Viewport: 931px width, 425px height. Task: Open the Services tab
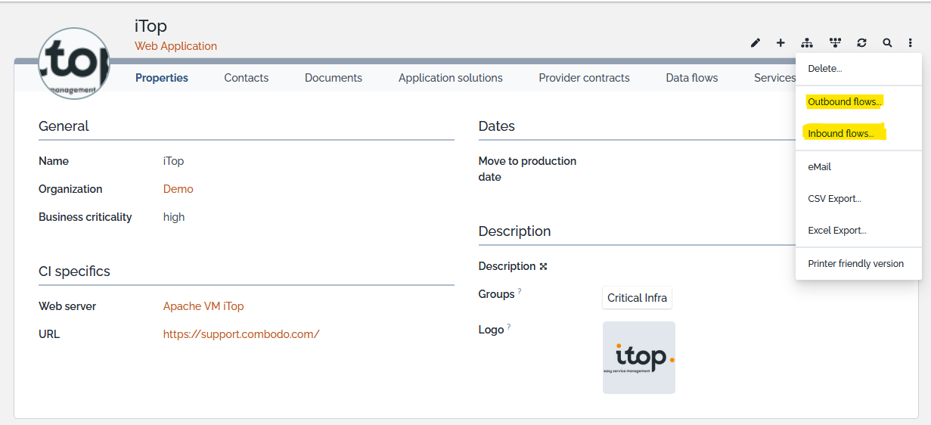774,78
